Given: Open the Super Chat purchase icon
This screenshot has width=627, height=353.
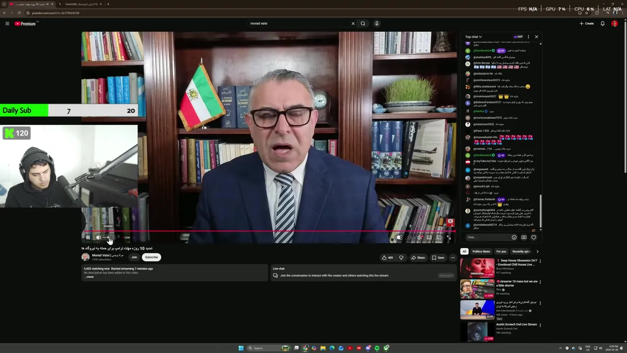Looking at the screenshot, I should tap(524, 237).
